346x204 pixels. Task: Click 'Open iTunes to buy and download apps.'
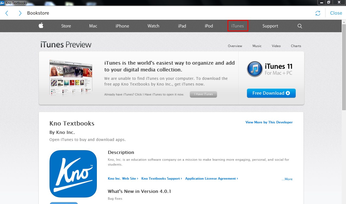point(88,140)
